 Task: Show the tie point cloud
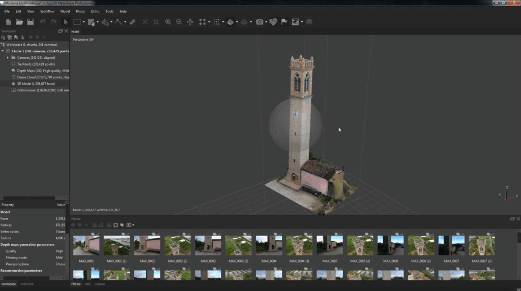coord(202,22)
